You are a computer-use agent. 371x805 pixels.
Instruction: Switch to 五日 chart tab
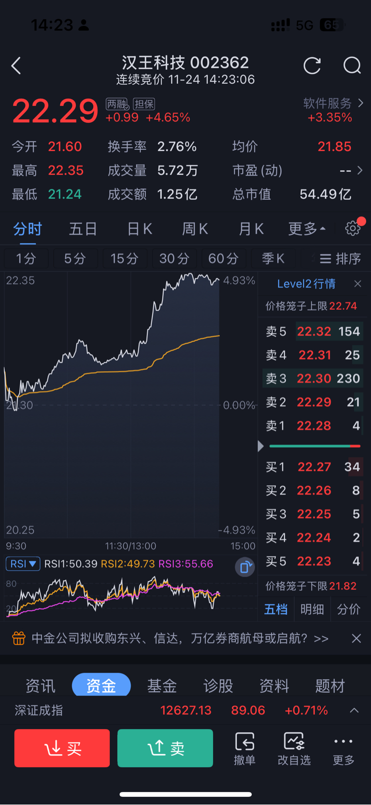tap(83, 228)
